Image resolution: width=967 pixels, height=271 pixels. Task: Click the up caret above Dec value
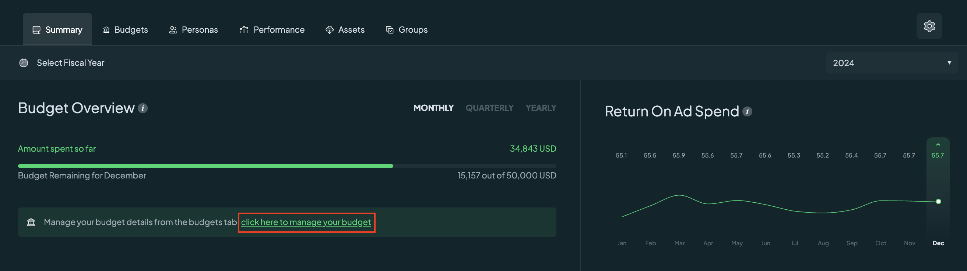coord(938,144)
